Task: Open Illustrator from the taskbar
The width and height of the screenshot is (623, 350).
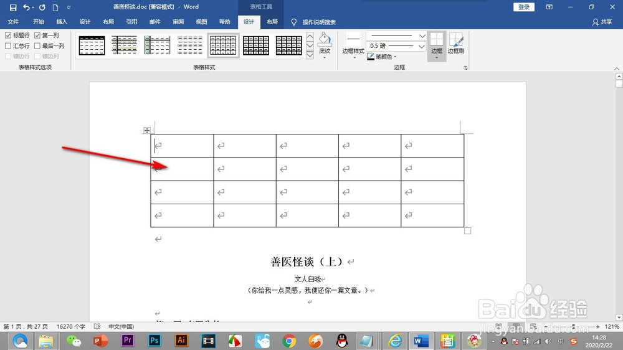Action: [x=181, y=341]
